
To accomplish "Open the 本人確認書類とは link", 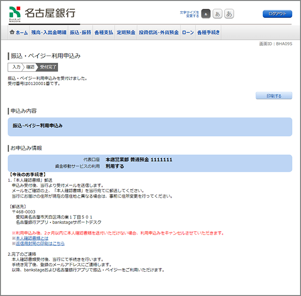I will tap(32, 238).
